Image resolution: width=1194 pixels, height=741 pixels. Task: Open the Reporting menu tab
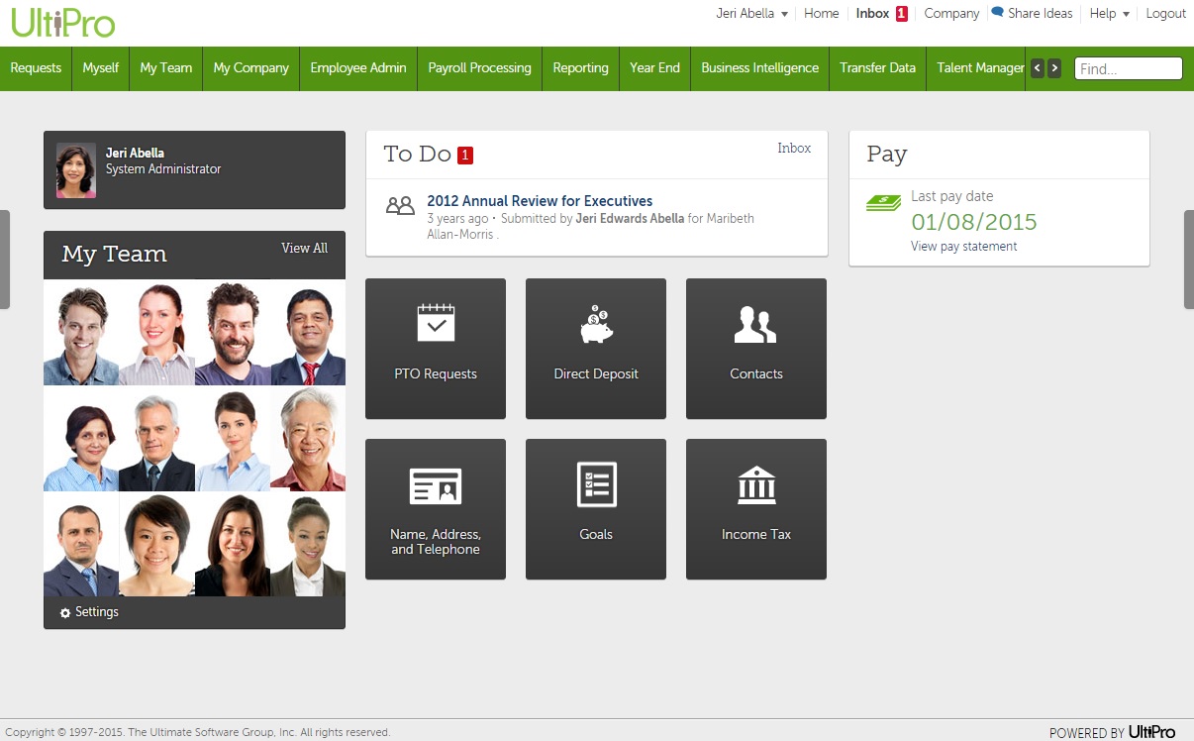580,68
